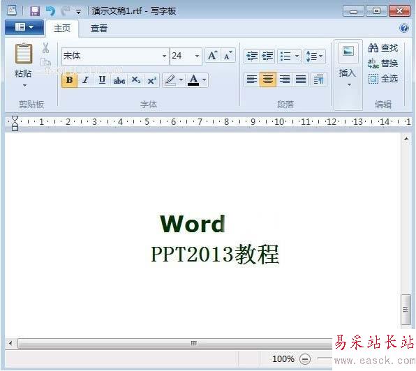Zoom out with minus button

(x=304, y=359)
